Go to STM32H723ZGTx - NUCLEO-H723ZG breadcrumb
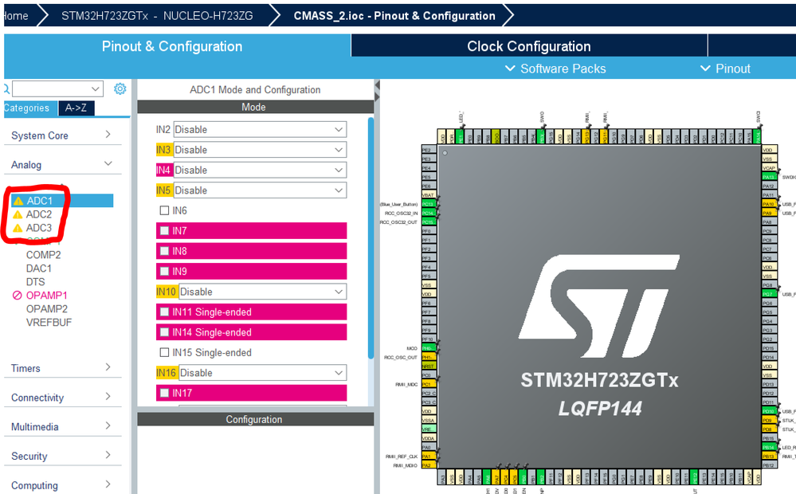This screenshot has width=796, height=494. pyautogui.click(x=157, y=16)
